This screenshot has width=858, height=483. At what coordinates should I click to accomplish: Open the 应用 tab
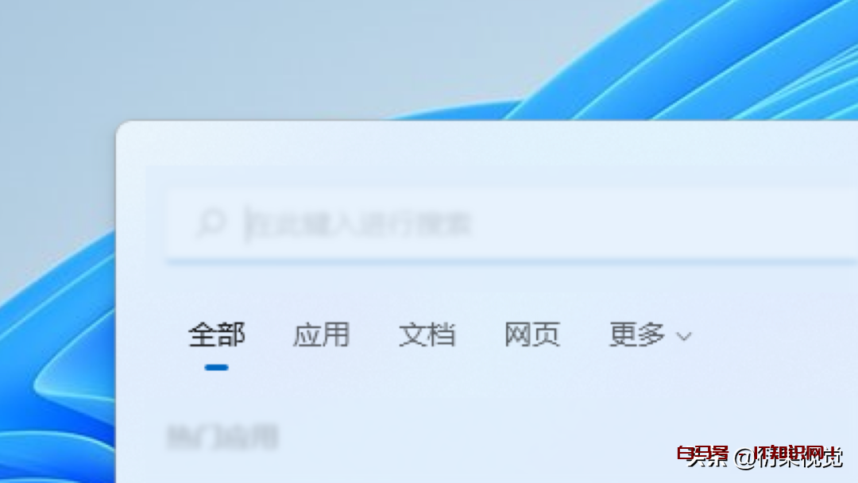pos(321,334)
